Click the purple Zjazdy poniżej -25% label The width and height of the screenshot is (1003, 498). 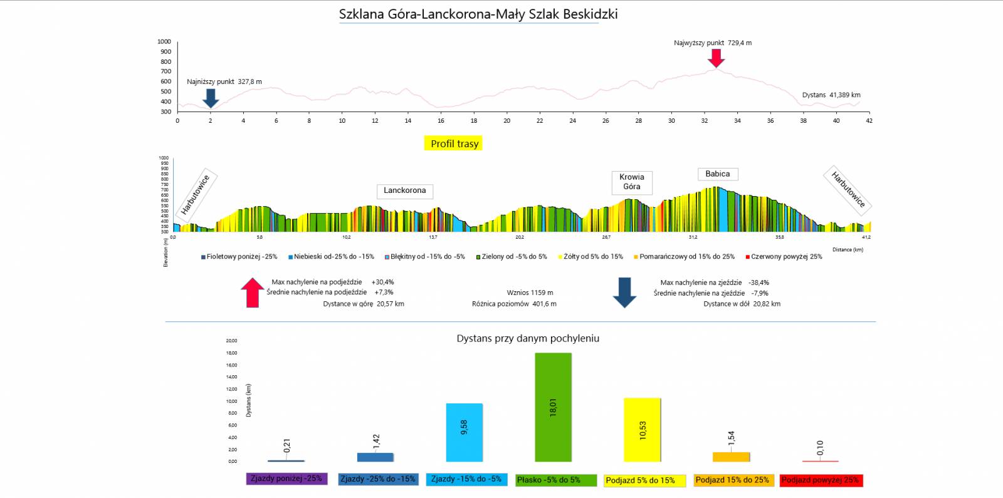pos(286,479)
